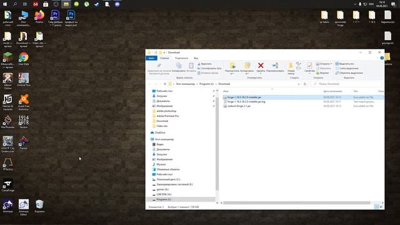Viewport: 400px width, 225px height.
Task: Click the Up arrow beside the address bar
Action: [165, 84]
